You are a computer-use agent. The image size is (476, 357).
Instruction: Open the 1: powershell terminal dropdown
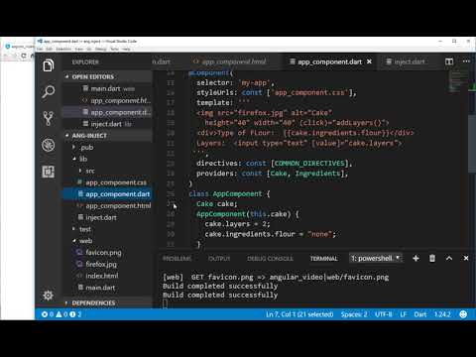pyautogui.click(x=376, y=258)
